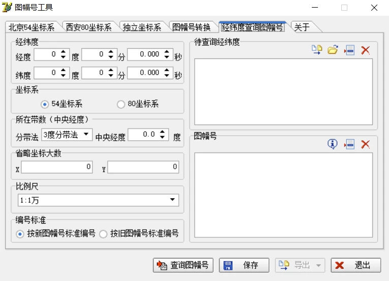Viewport: 389px width, 281px height.
Task: Click the red X icon in 待查询经纬度 panel
Action: 365,50
